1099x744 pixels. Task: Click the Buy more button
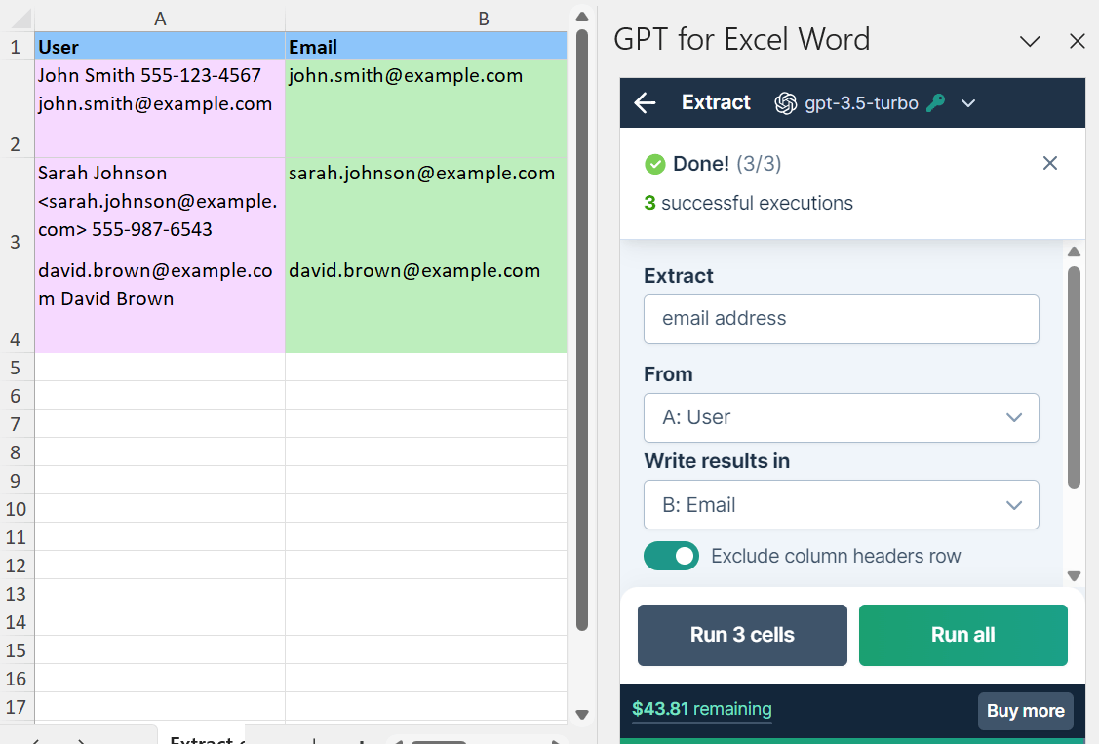click(x=1025, y=711)
